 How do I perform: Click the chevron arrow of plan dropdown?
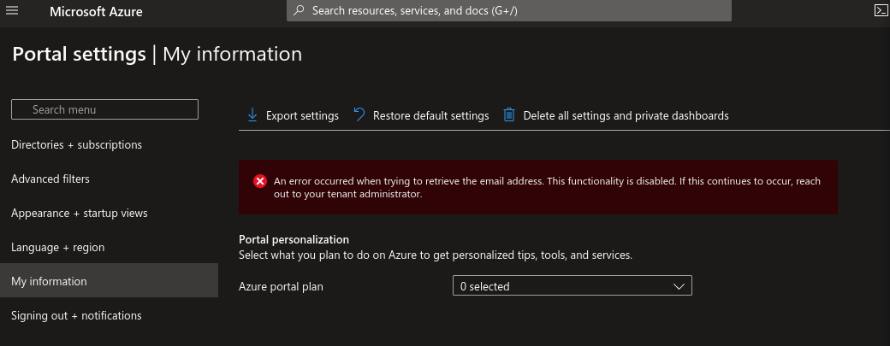click(680, 286)
